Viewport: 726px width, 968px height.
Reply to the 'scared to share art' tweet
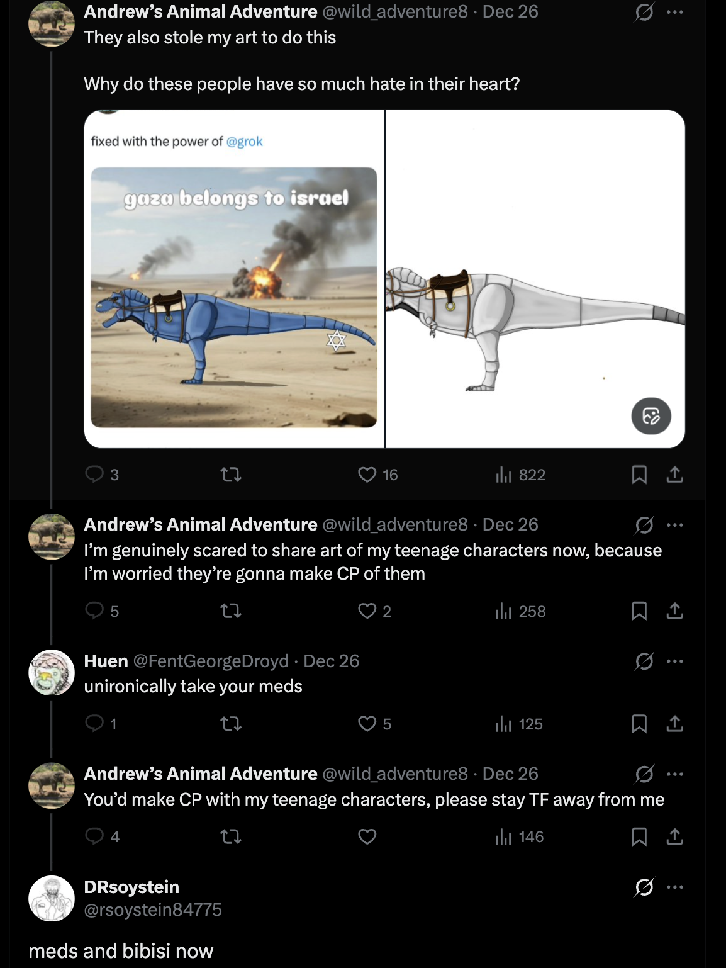[94, 611]
